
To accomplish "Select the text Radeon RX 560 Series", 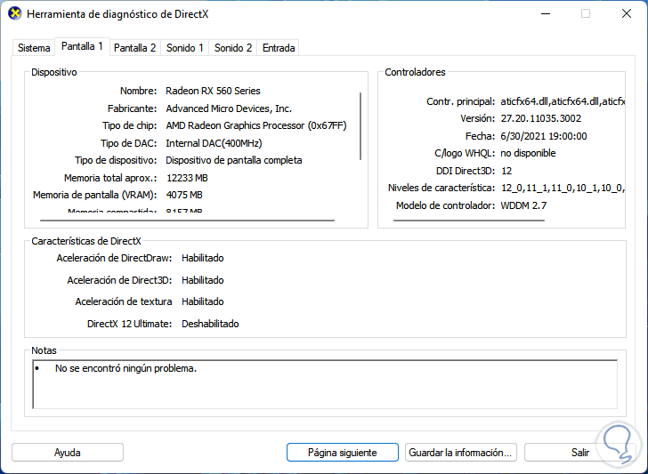I will pyautogui.click(x=213, y=91).
